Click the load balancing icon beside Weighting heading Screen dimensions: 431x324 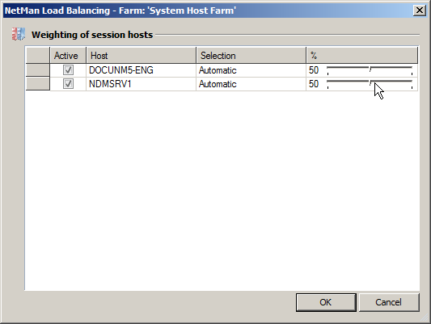tap(19, 34)
